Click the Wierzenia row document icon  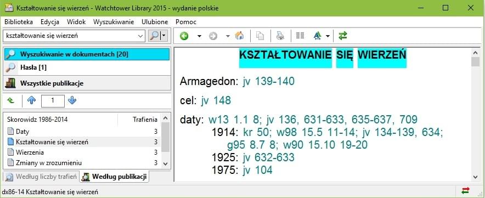pyautogui.click(x=11, y=152)
